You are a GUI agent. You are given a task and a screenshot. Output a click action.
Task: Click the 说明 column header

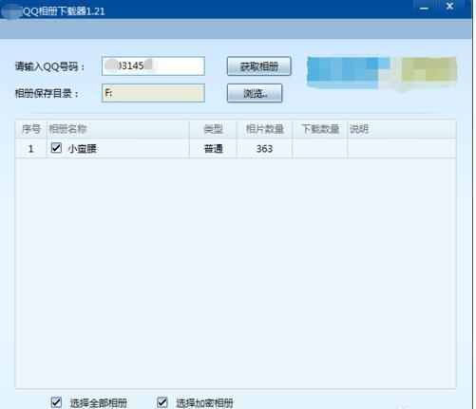pyautogui.click(x=402, y=129)
